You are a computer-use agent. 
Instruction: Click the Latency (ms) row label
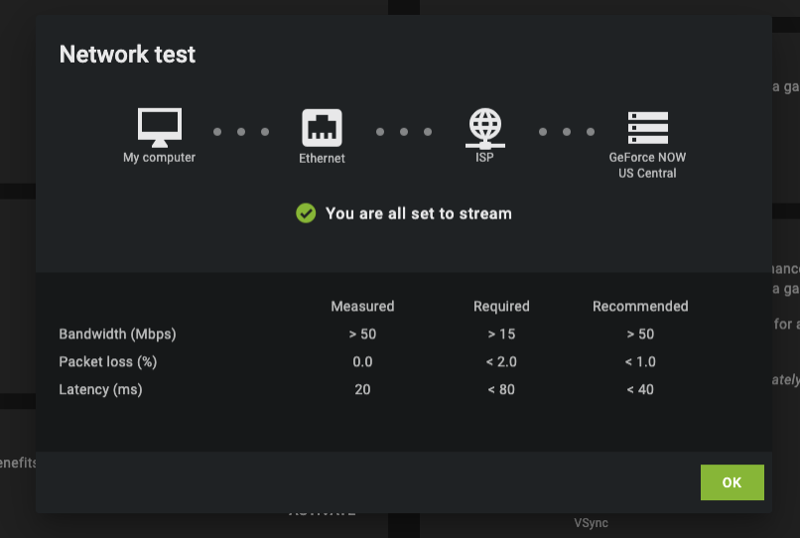click(x=100, y=389)
